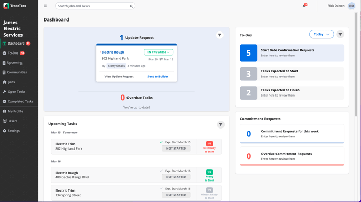Viewport: 361px width, 202px height.
Task: Click the Communities building icon
Action: pyautogui.click(x=4, y=72)
